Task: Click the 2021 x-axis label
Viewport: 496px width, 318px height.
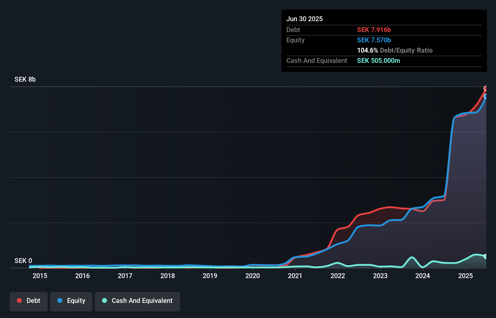Action: click(x=295, y=276)
